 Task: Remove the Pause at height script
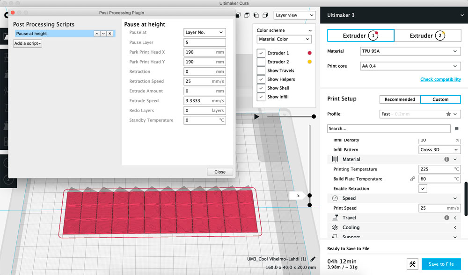click(x=110, y=34)
